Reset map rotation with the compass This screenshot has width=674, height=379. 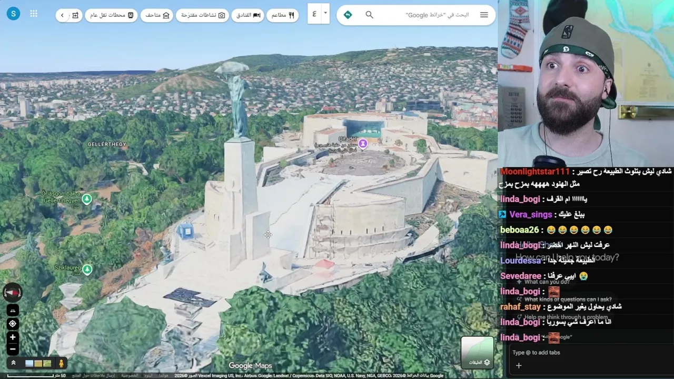[12, 293]
